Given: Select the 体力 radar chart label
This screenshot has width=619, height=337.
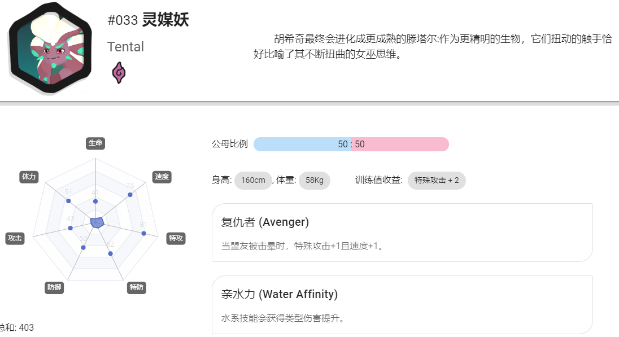Looking at the screenshot, I should (x=29, y=177).
